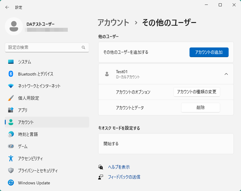Viewport: 241px width, 191px height.
Task: Open the Windows Update icon
Action: 10,183
